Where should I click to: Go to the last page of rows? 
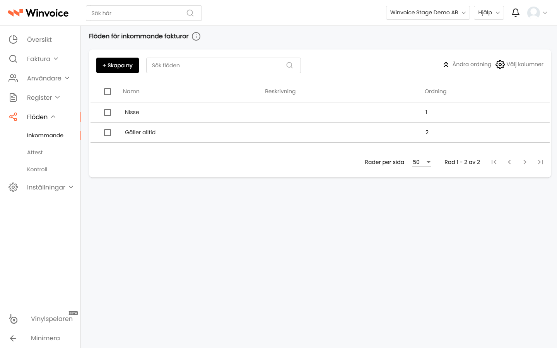540,162
